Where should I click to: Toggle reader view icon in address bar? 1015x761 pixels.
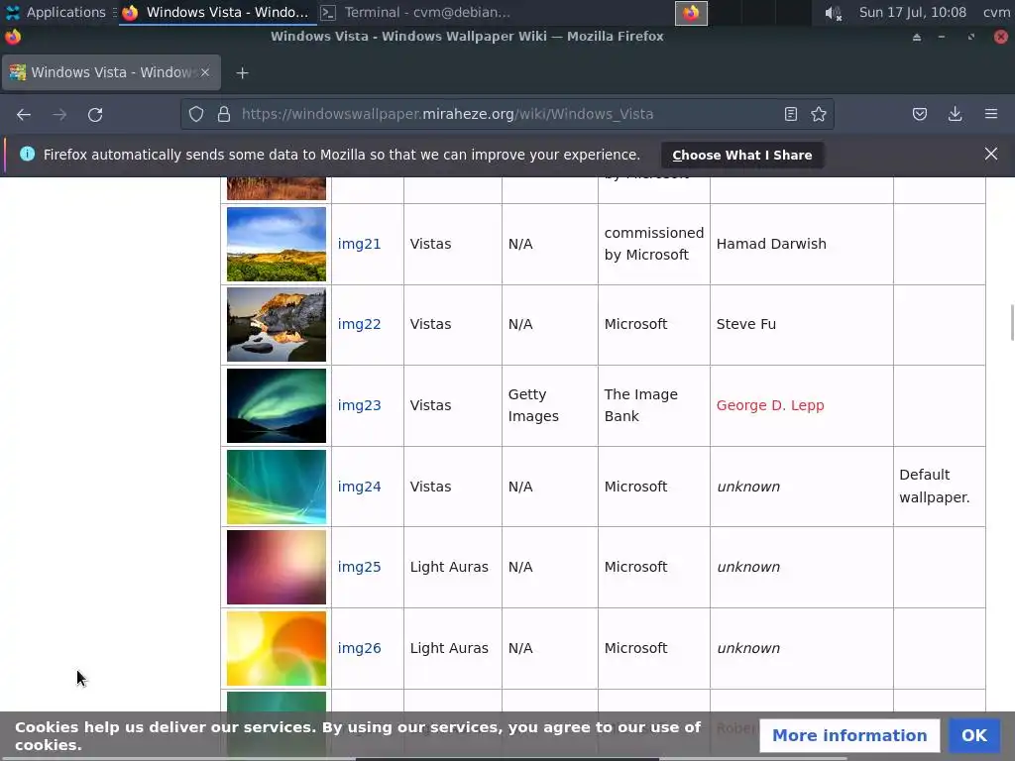tap(790, 115)
